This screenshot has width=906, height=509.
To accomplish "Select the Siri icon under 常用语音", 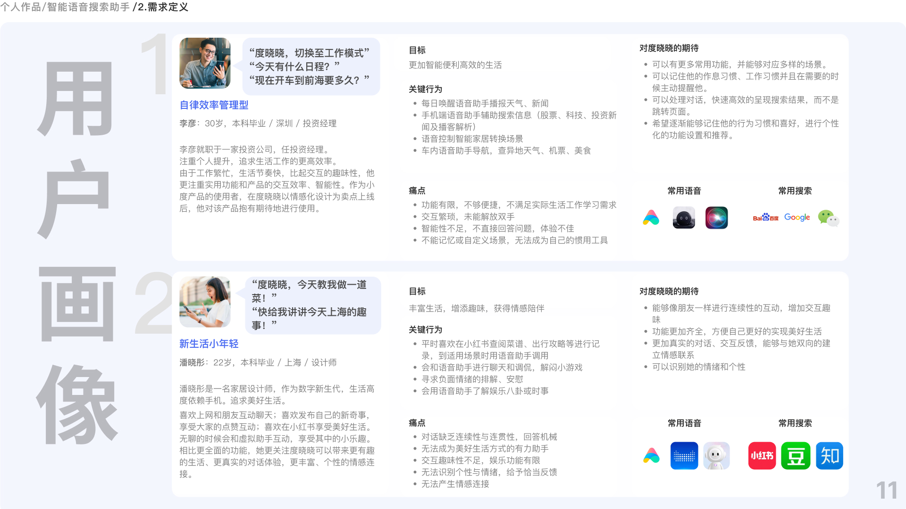I will tap(716, 217).
